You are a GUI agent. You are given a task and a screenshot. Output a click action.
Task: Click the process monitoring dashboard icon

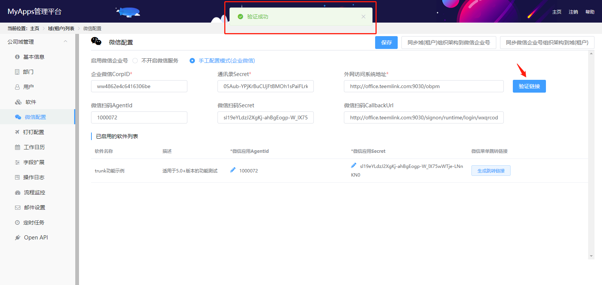tap(18, 192)
